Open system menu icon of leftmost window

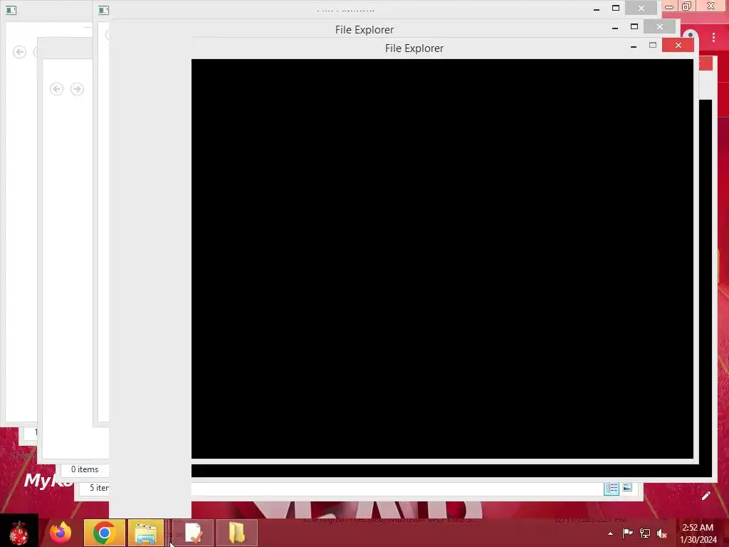pos(11,10)
